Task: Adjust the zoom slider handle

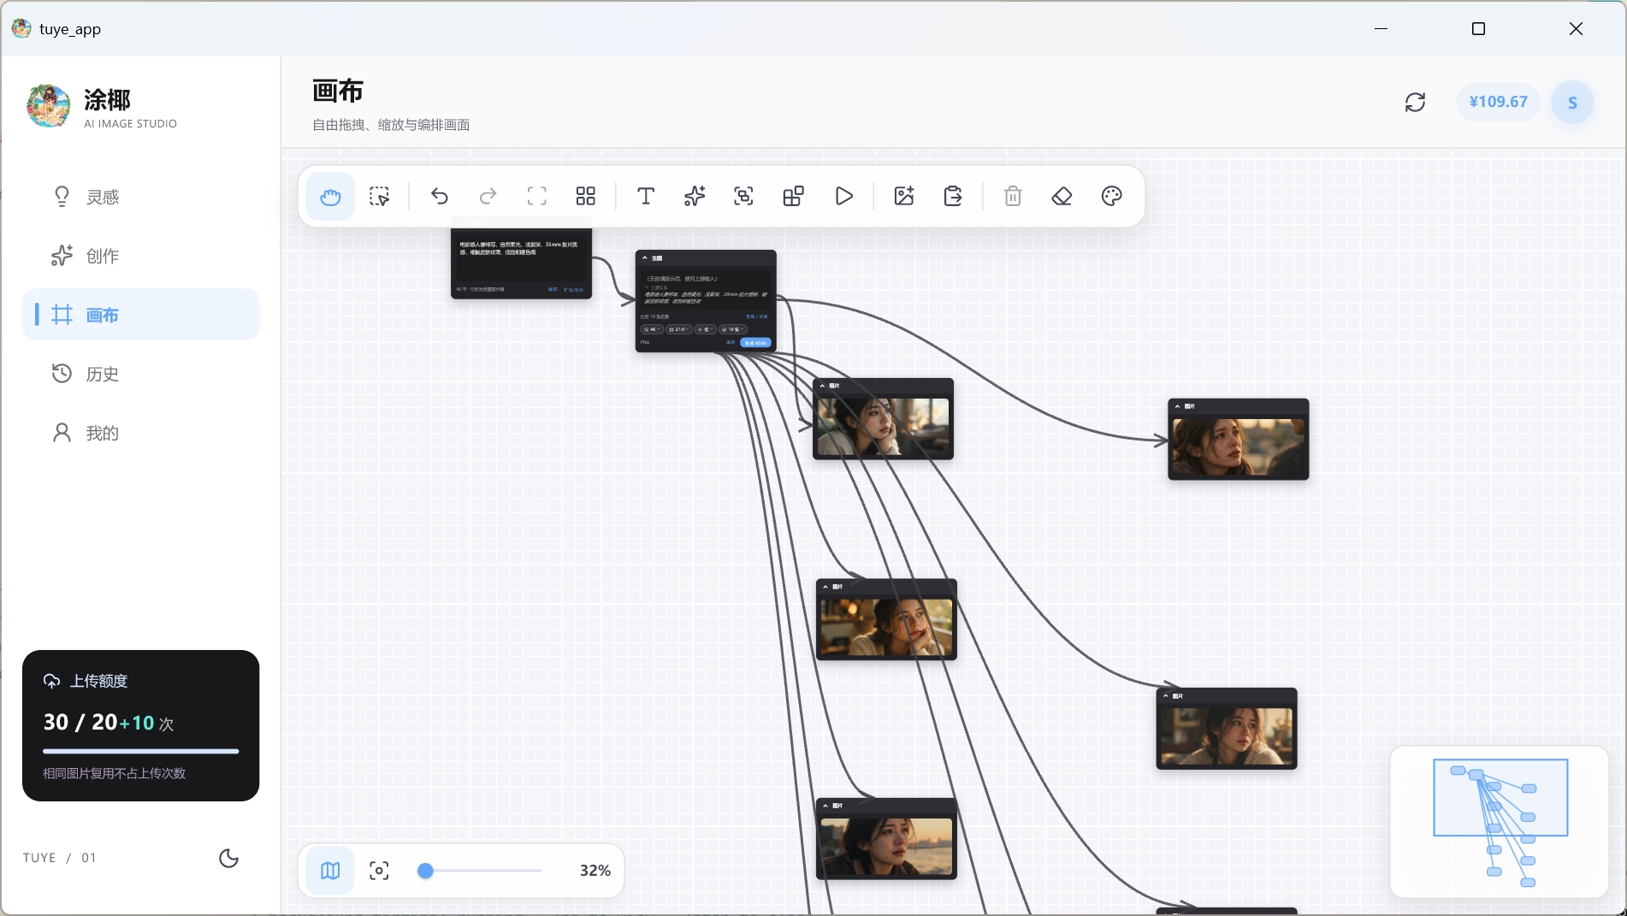Action: click(x=425, y=871)
